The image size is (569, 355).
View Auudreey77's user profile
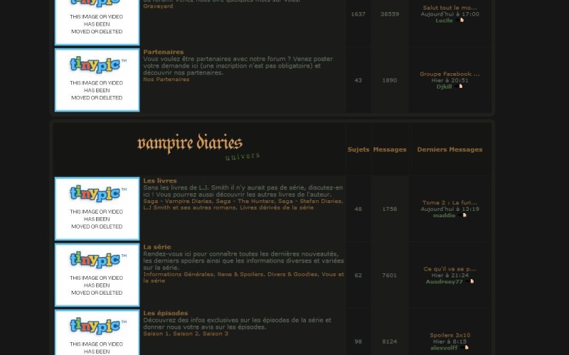point(444,282)
